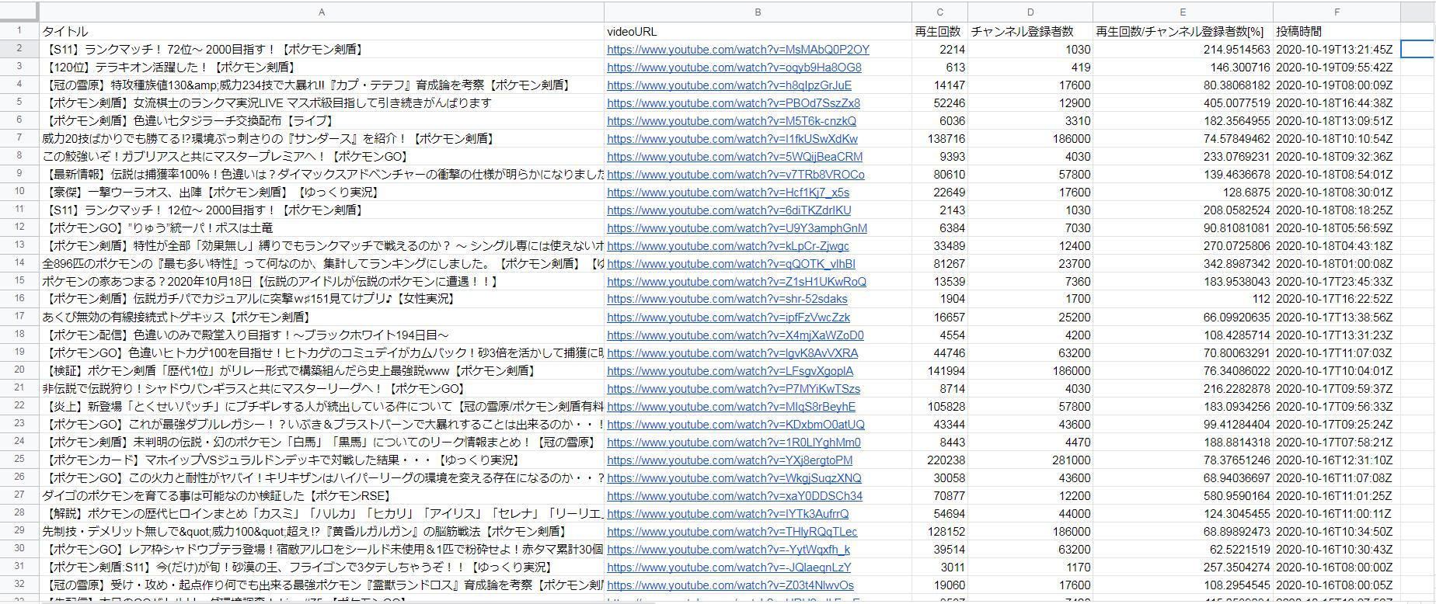Click title cell about サンダース in row 7

tap(322, 138)
